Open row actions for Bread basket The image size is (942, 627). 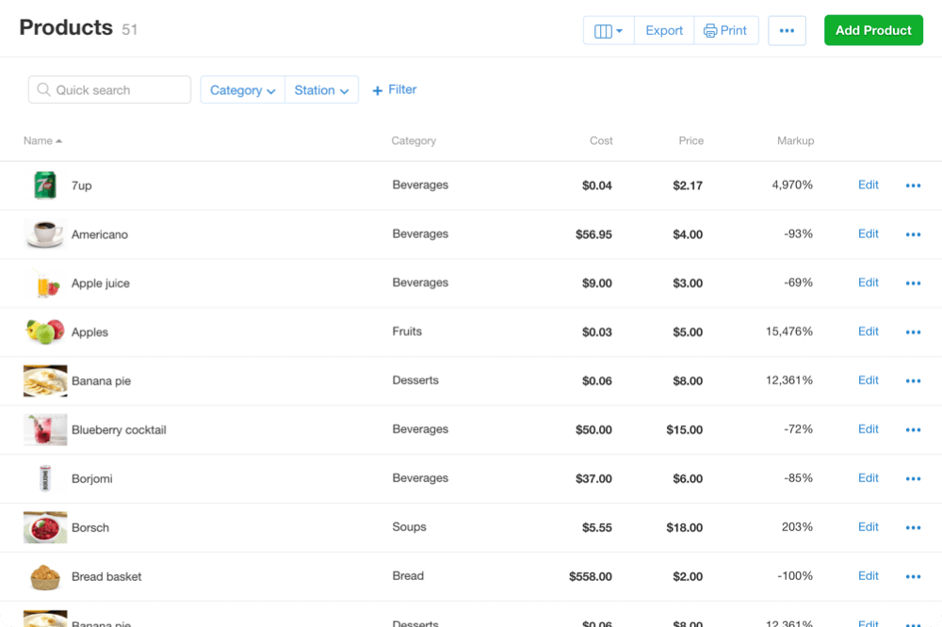coord(913,576)
